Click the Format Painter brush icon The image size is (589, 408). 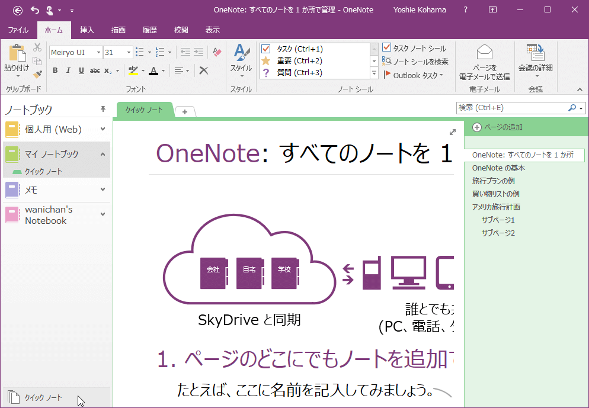(x=37, y=74)
